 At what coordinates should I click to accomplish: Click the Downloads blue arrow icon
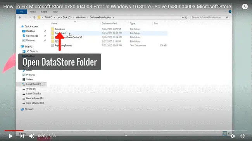click(24, 36)
